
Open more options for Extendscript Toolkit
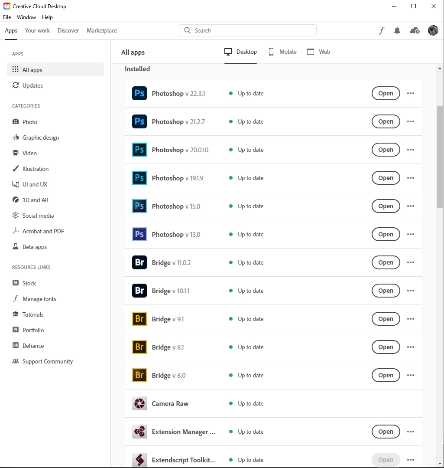click(x=411, y=460)
